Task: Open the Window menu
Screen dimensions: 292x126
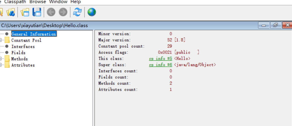Action: tap(58, 2)
